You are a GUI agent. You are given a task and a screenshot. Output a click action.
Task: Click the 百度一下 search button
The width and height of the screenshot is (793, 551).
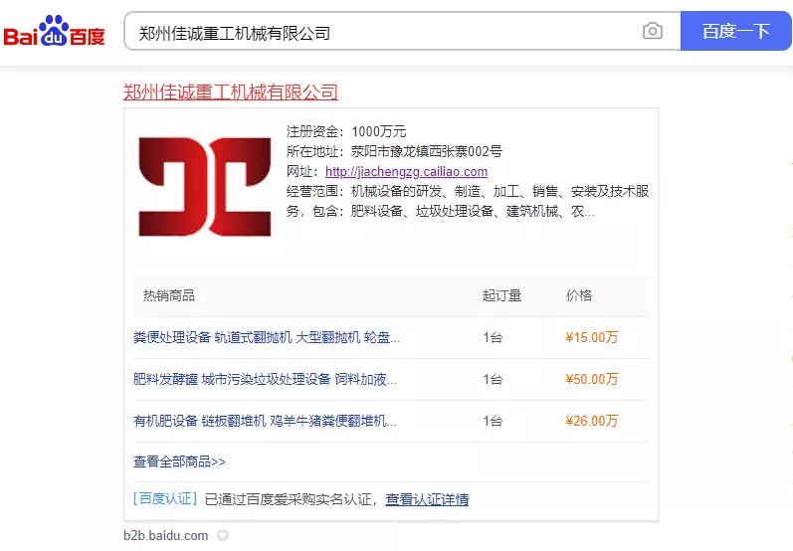coord(736,32)
